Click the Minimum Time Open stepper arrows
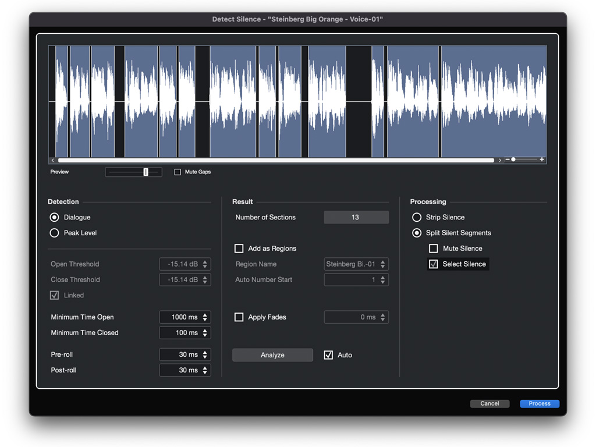 coord(205,317)
